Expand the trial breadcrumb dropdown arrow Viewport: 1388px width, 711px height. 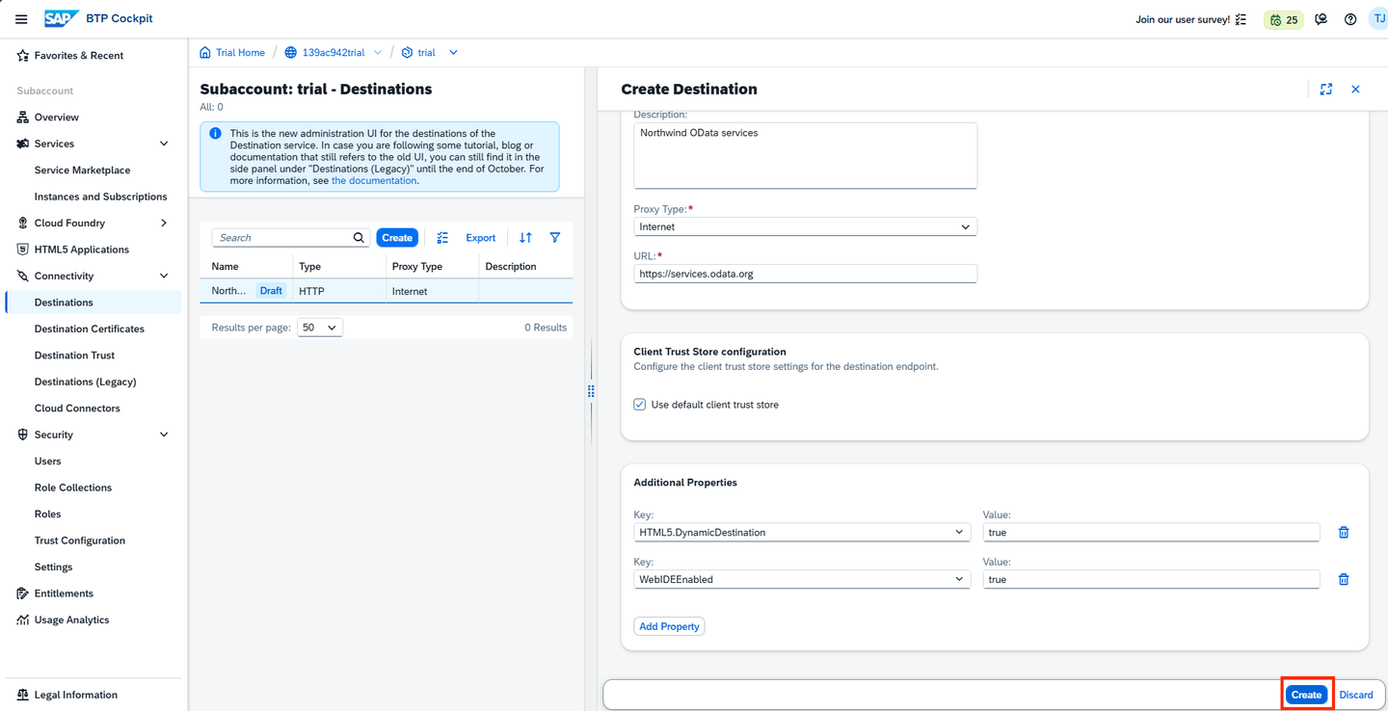(453, 53)
